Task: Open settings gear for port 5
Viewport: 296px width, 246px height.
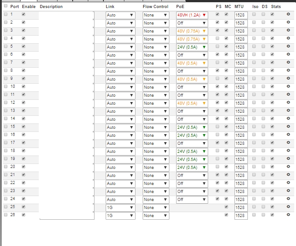Action: tap(288, 46)
